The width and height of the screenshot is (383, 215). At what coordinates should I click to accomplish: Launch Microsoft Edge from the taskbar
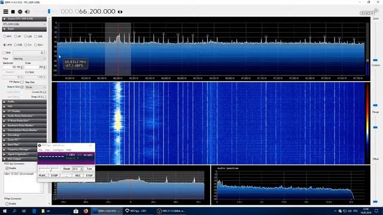tap(34, 211)
